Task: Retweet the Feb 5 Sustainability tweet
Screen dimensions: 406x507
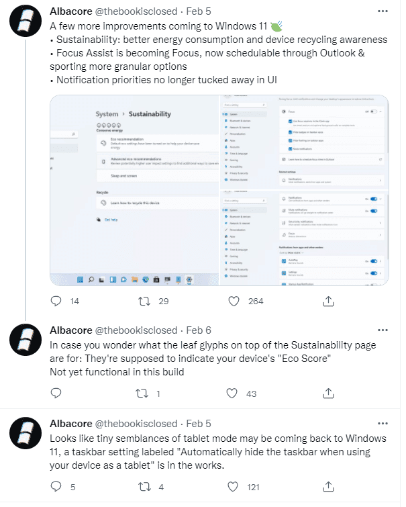Action: 144,302
